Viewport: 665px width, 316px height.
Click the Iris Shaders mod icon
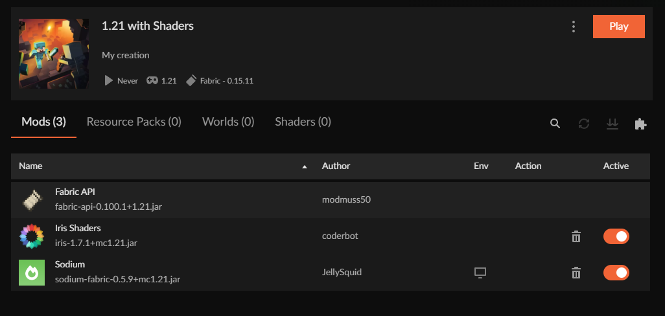(32, 236)
